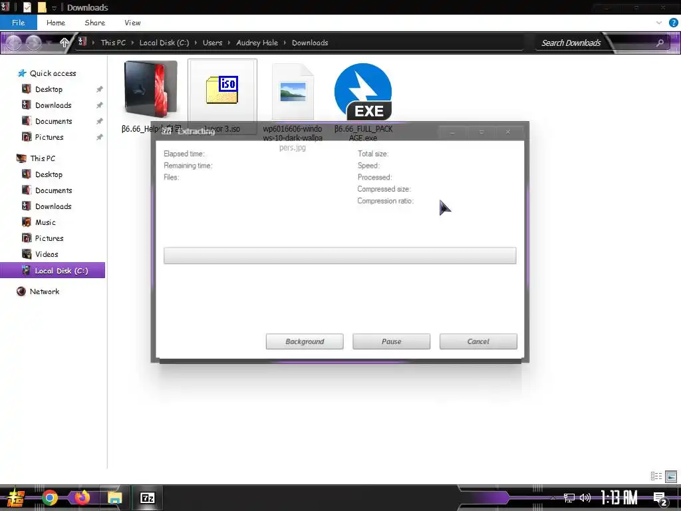Cancel the extraction

point(478,341)
